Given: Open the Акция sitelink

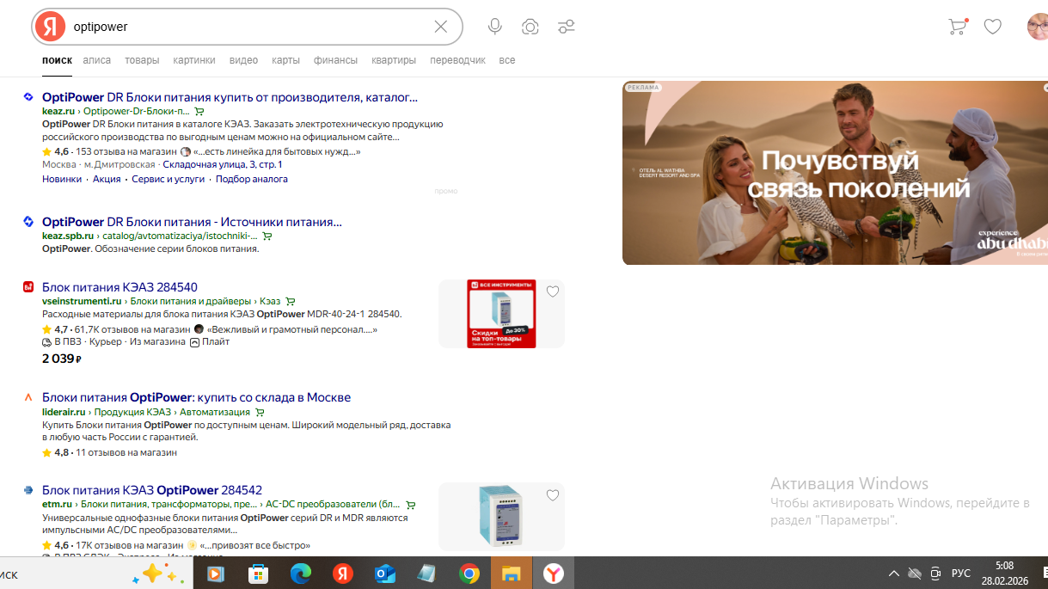Looking at the screenshot, I should coord(107,179).
